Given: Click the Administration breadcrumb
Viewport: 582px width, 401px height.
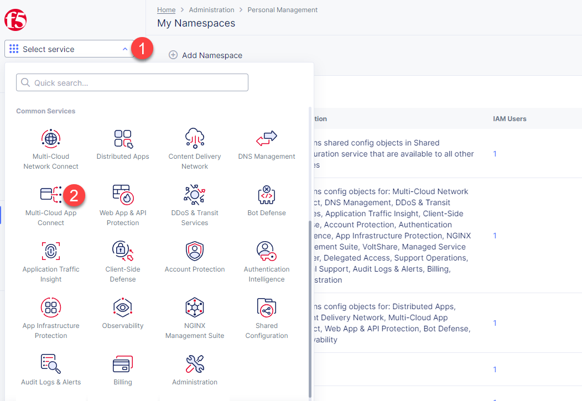Looking at the screenshot, I should pos(211,9).
